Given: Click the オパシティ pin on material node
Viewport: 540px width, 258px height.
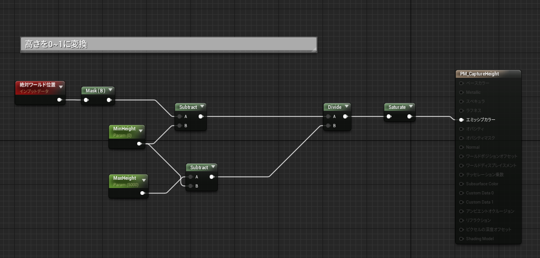Looking at the screenshot, I should [462, 129].
